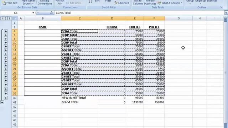Viewport: 228px width, 128px height.
Task: Select column C header
Action: tap(79, 18)
